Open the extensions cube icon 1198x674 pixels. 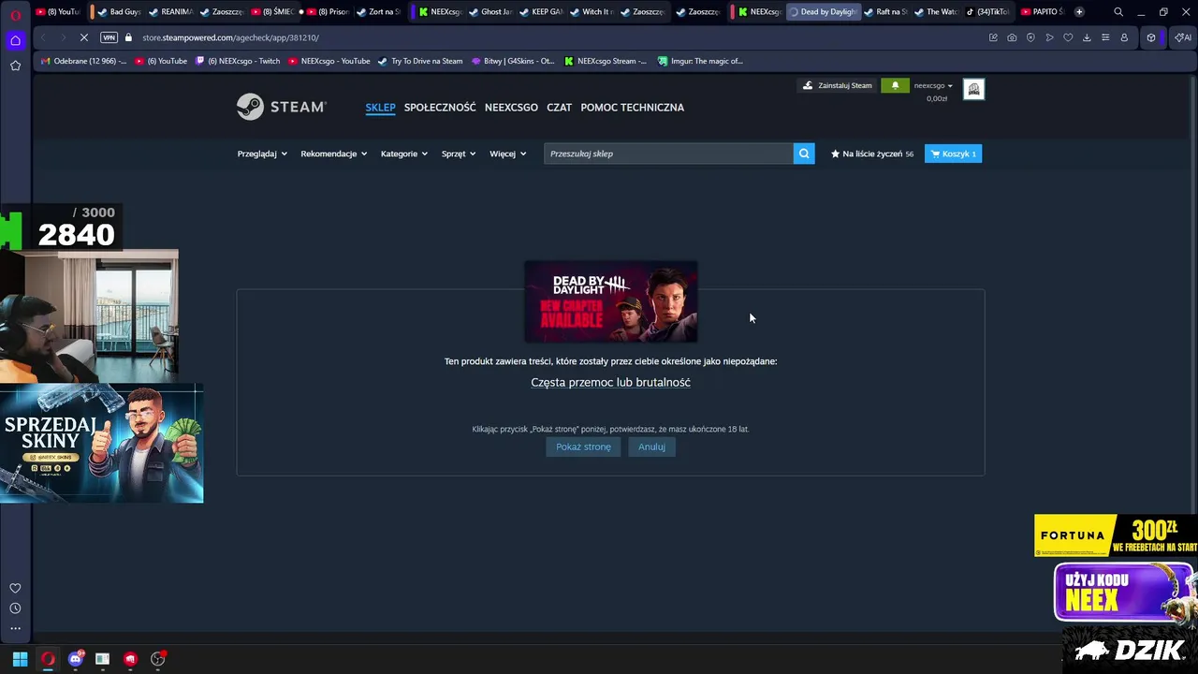coord(1151,37)
